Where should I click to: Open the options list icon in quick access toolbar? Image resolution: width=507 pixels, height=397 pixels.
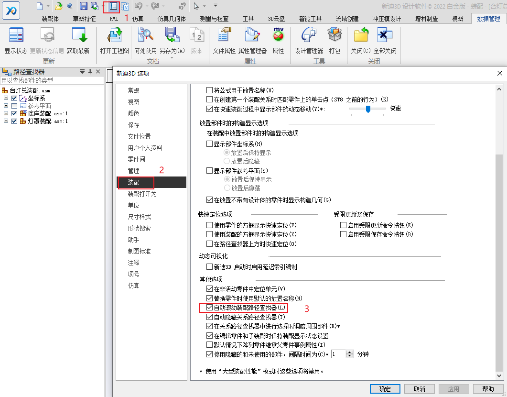point(113,6)
